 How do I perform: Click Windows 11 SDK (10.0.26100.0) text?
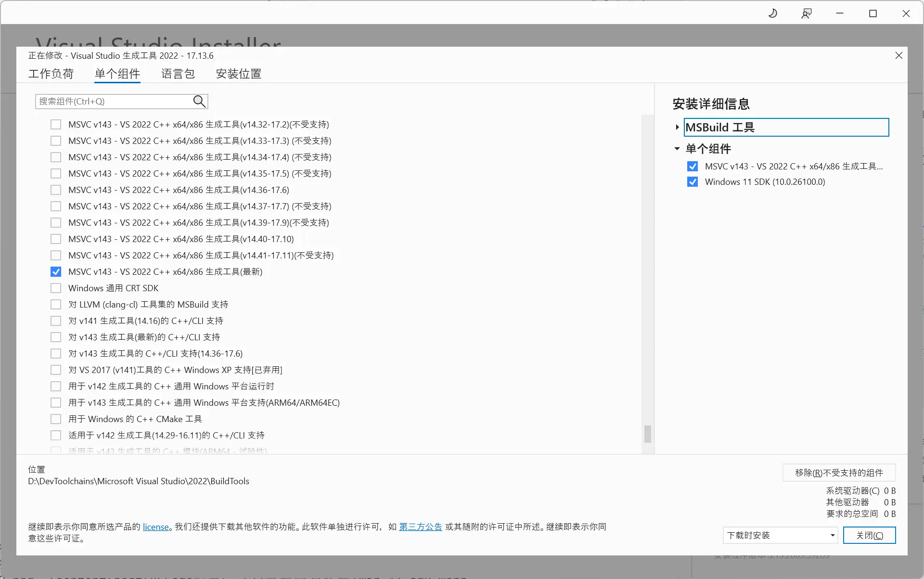click(x=765, y=182)
